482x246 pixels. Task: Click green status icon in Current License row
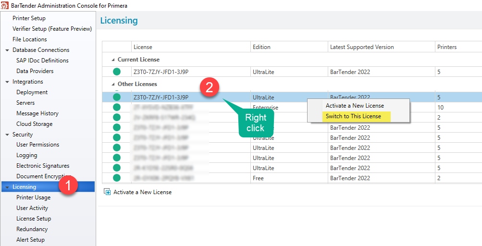coord(116,72)
